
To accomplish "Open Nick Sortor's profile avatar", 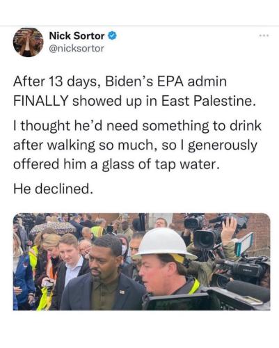I will tap(28, 42).
